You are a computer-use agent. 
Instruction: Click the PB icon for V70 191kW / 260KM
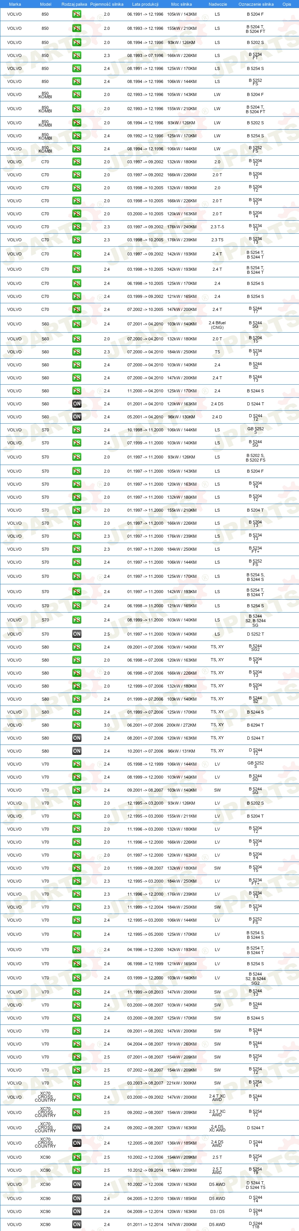[76, 1044]
